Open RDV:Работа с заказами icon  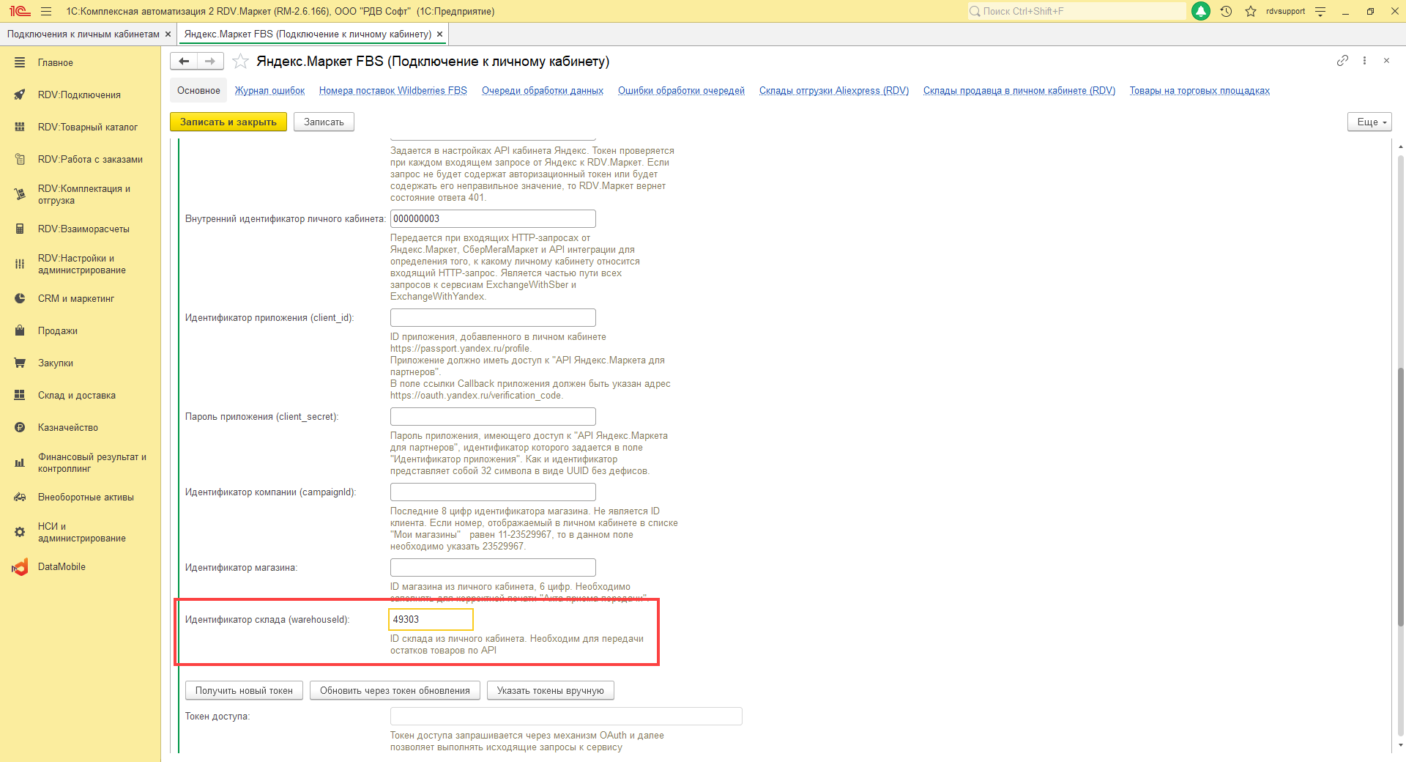click(x=20, y=160)
